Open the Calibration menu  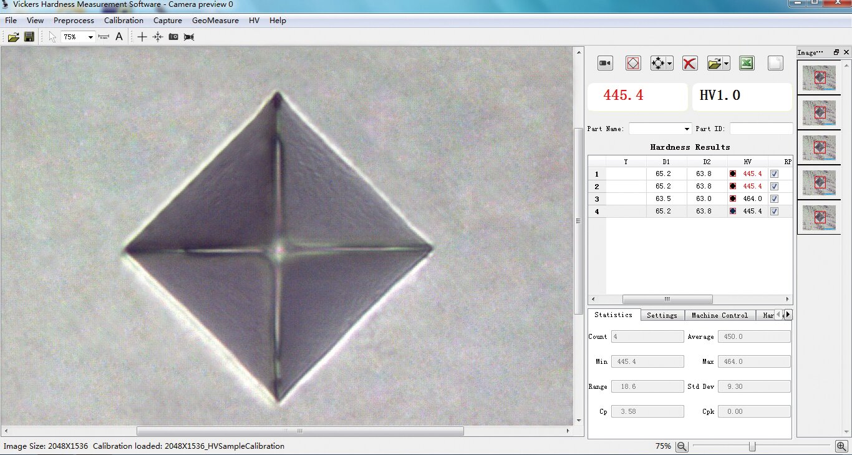(x=123, y=21)
